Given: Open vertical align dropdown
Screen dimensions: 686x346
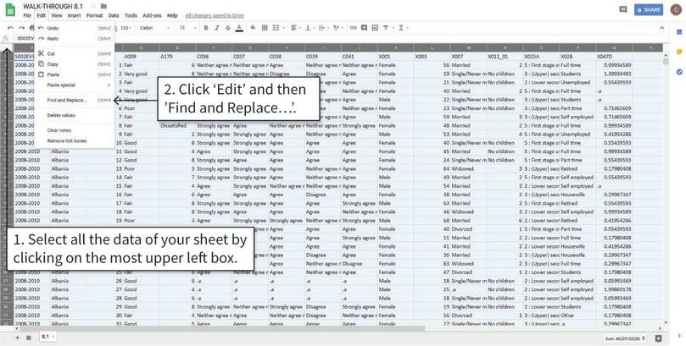Looking at the screenshot, I should 310,28.
